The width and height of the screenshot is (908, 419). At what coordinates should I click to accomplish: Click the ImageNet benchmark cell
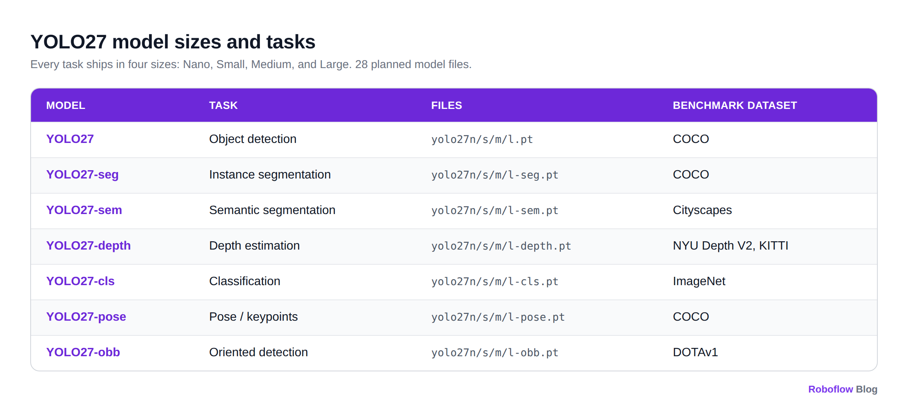[699, 281]
